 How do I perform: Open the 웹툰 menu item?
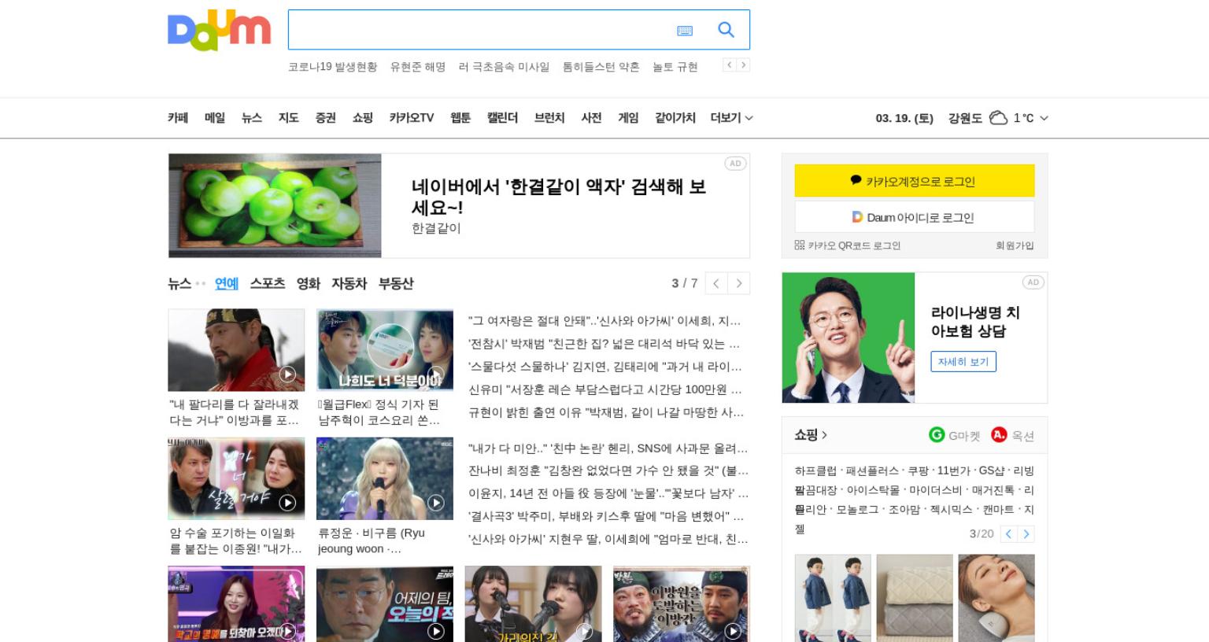coord(460,118)
